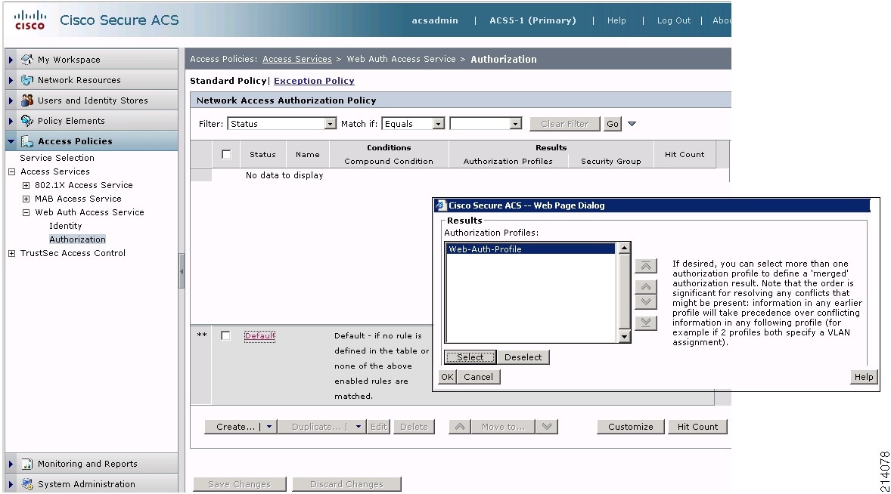Move selected profile up one position
The width and height of the screenshot is (891, 494).
[x=645, y=286]
